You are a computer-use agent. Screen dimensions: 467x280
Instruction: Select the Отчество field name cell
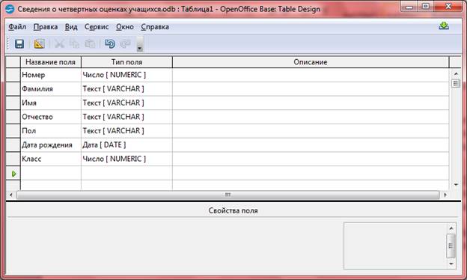51,117
